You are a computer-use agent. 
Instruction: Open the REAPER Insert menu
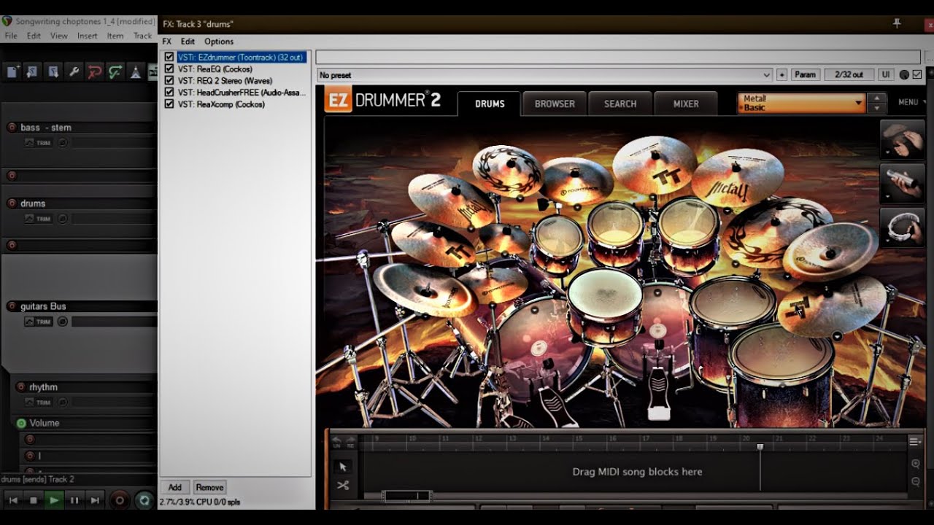point(87,36)
